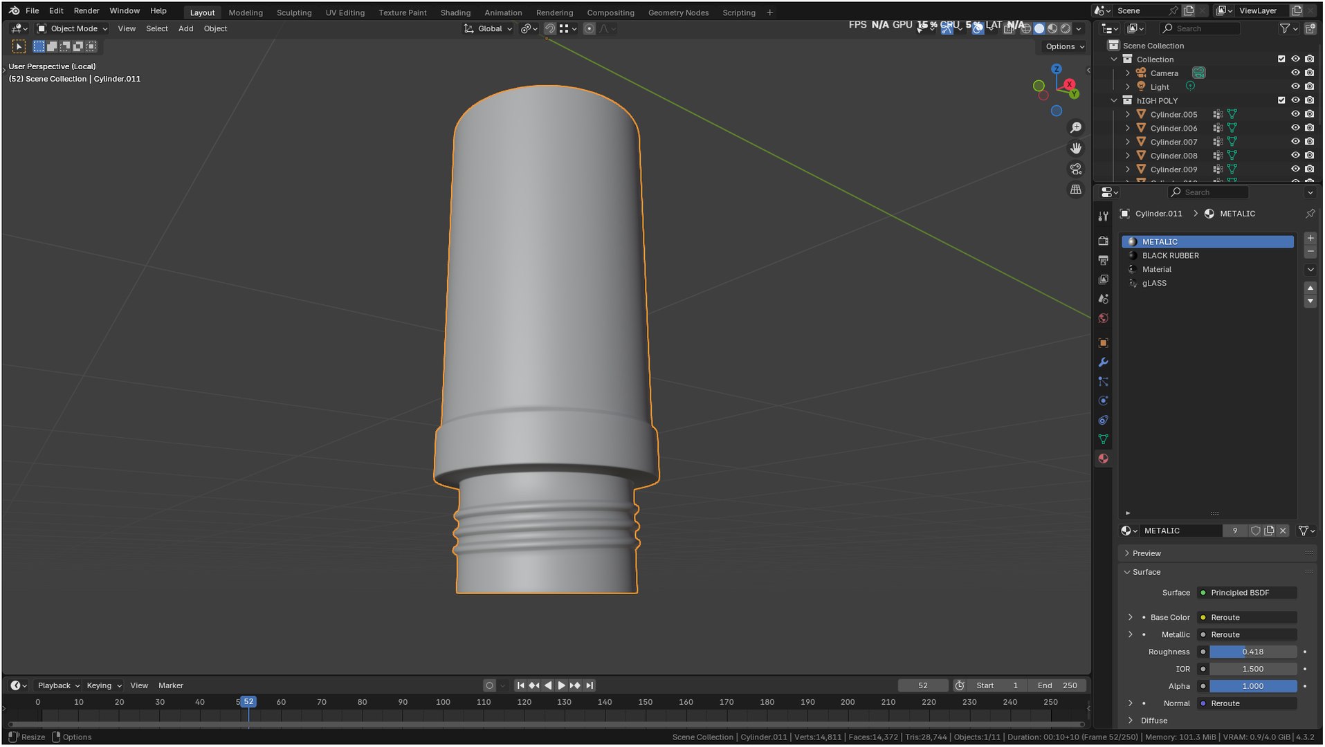This screenshot has height=747, width=1325.
Task: Collapse the Surface panel
Action: (1146, 573)
